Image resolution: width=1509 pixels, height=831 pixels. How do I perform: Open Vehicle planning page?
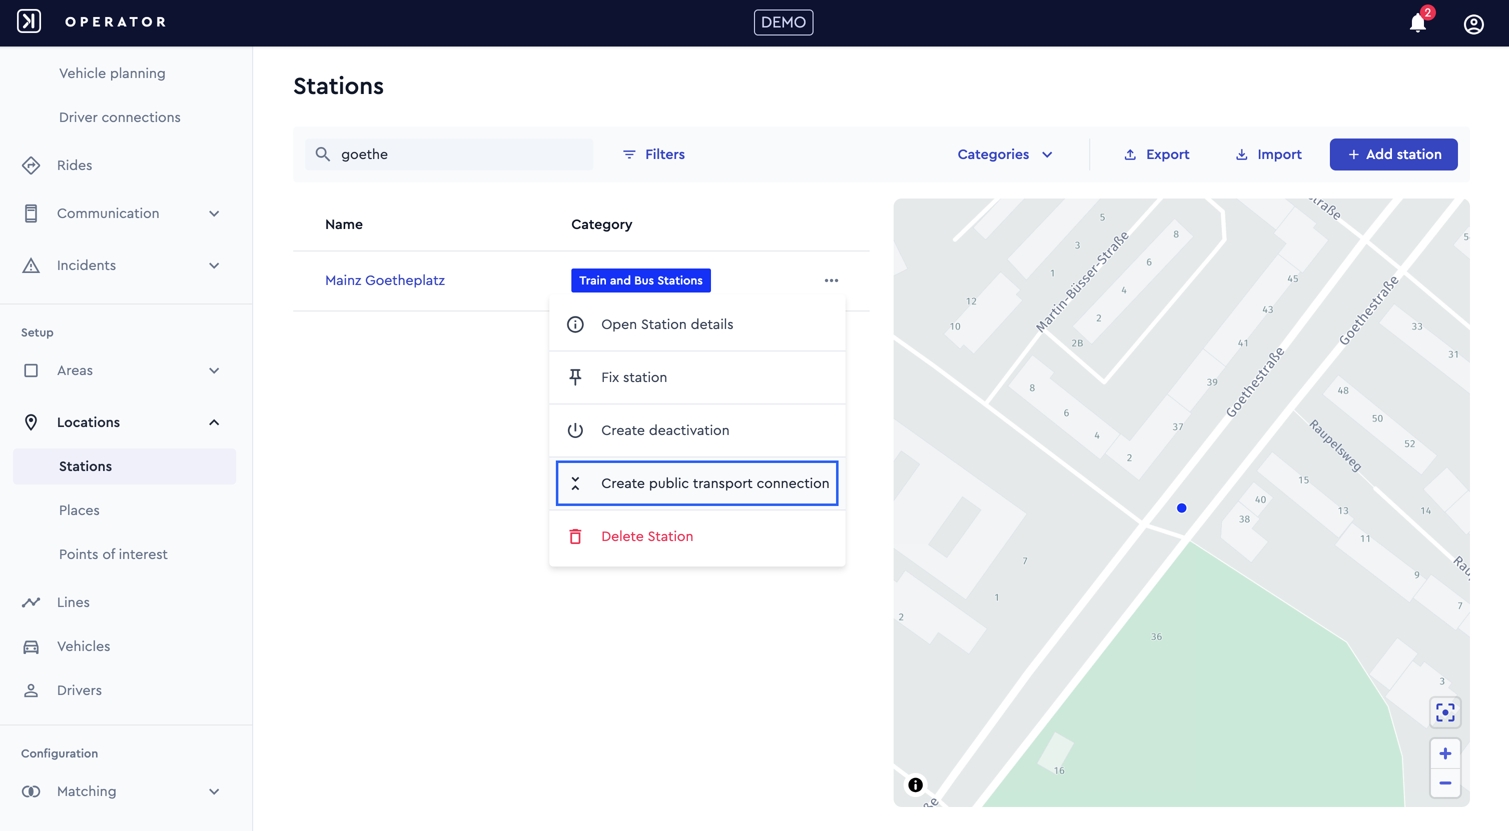[112, 73]
